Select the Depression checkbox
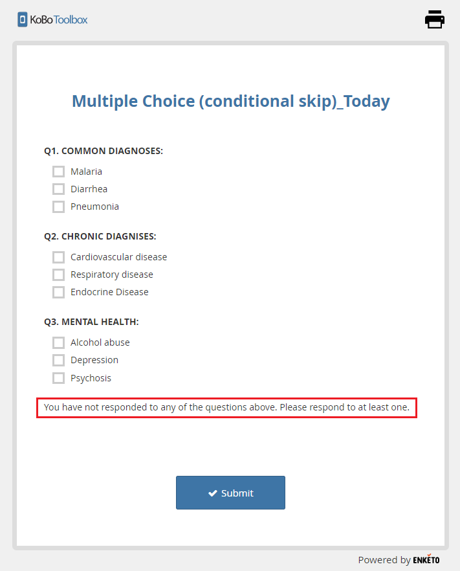Image resolution: width=460 pixels, height=571 pixels. (x=58, y=360)
